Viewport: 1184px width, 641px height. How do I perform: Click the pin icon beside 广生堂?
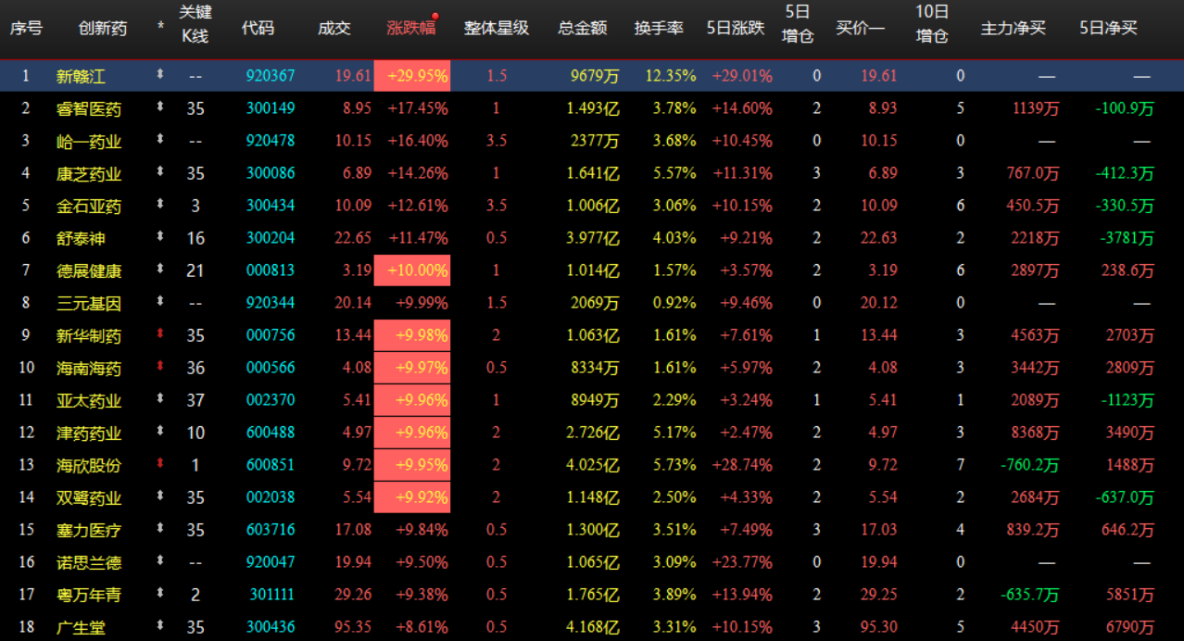click(160, 626)
